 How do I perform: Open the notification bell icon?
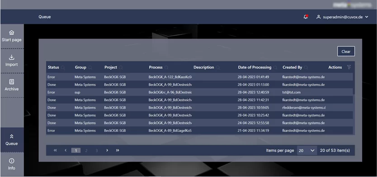[x=306, y=17]
